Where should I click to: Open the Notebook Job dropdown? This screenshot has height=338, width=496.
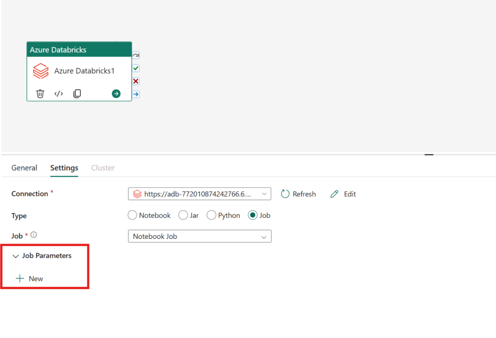[200, 236]
